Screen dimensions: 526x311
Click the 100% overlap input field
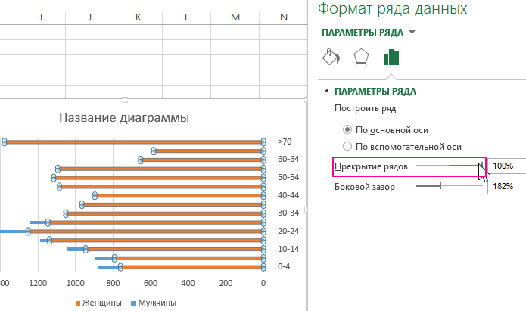[506, 166]
